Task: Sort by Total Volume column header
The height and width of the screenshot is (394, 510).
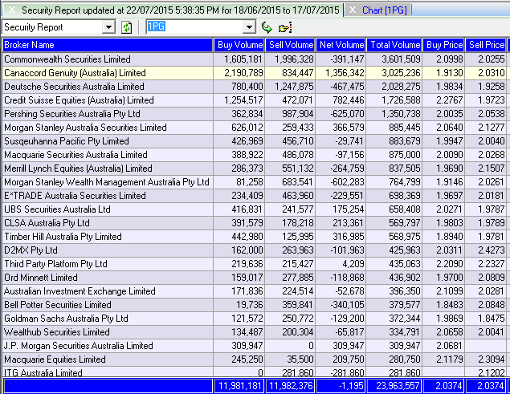Action: point(394,45)
